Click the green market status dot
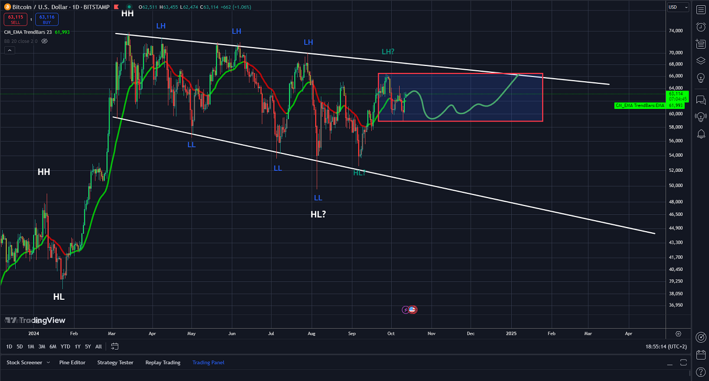This screenshot has width=709, height=381. tap(129, 7)
